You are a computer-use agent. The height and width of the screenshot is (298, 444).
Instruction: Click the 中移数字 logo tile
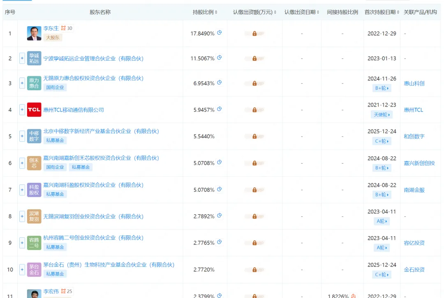34,136
